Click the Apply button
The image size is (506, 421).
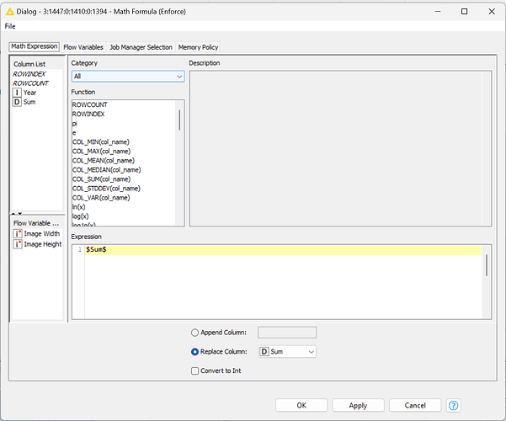point(358,405)
